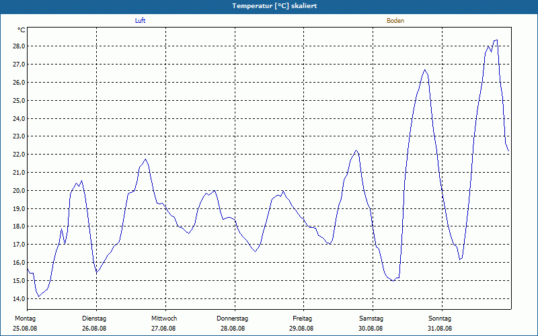Click the 16,0 y-axis value

click(x=20, y=263)
